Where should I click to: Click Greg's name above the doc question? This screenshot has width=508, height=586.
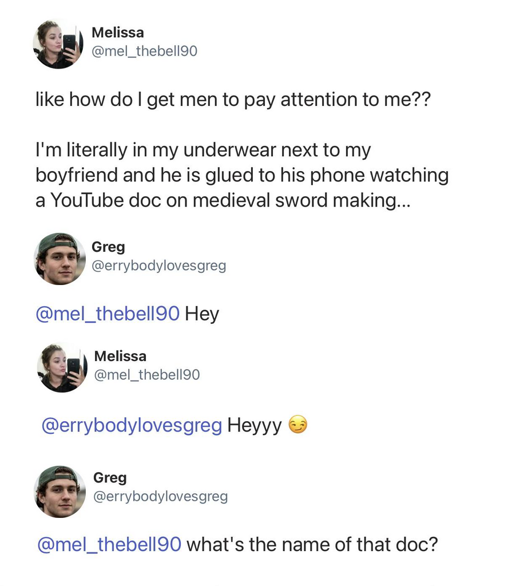click(x=110, y=477)
